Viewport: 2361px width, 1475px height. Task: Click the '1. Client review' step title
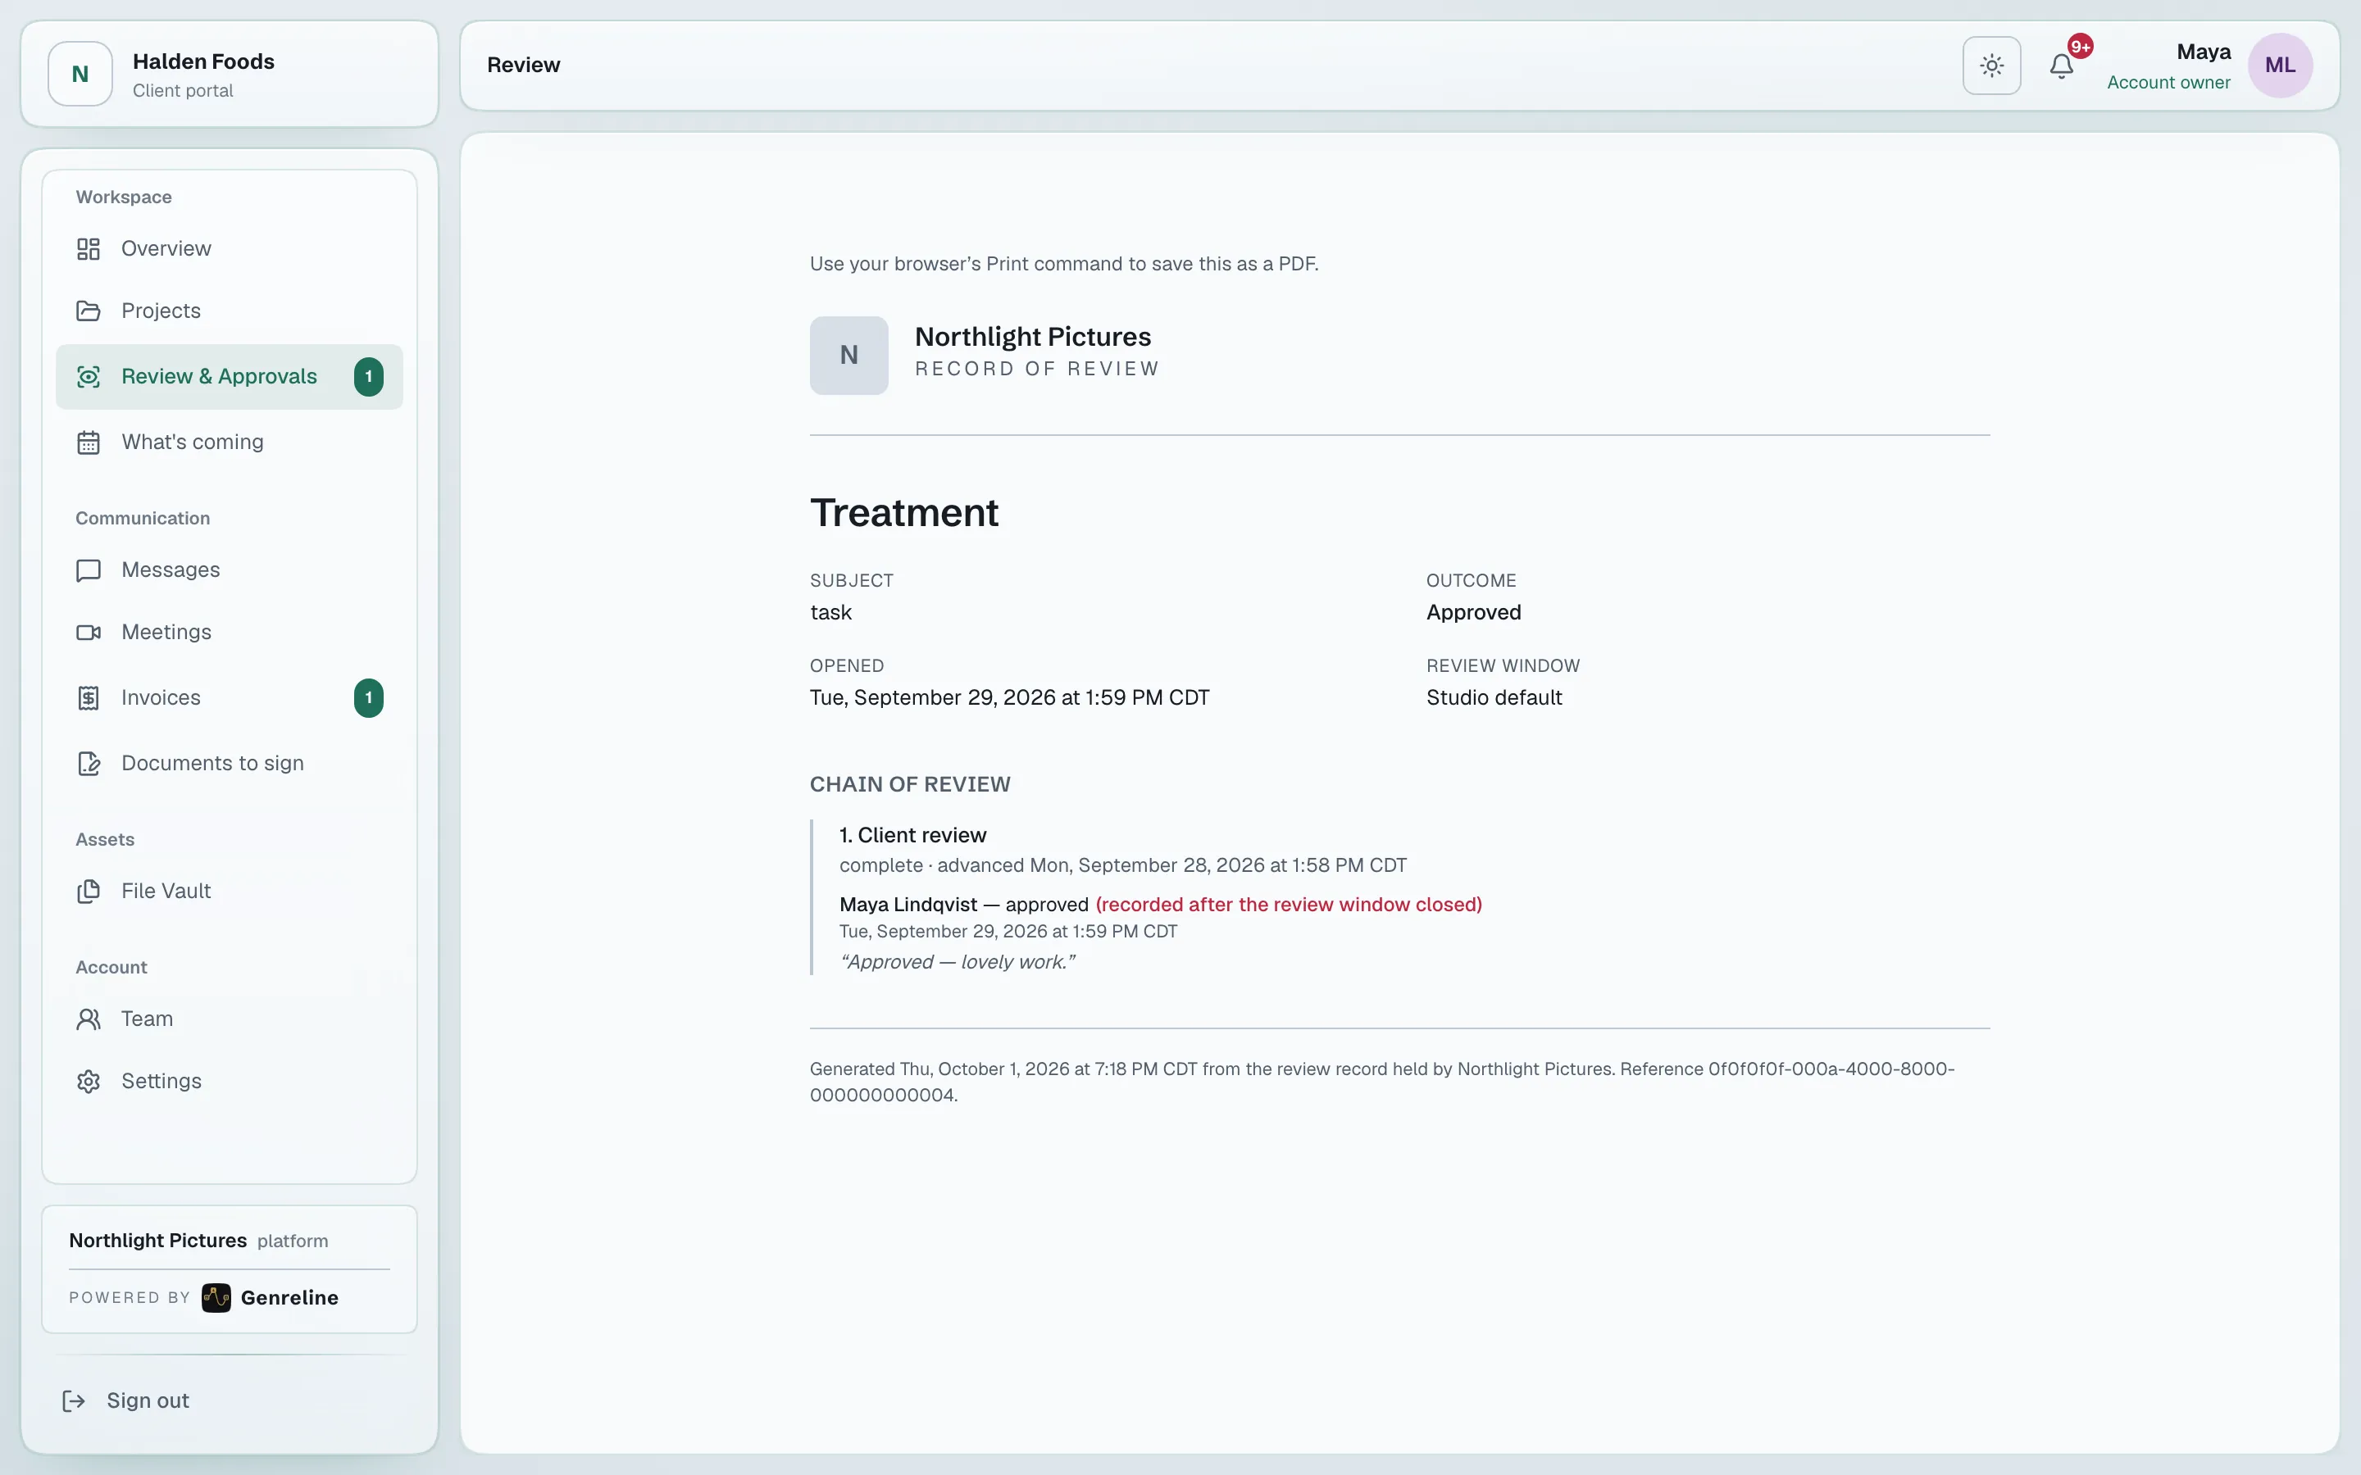click(x=912, y=835)
